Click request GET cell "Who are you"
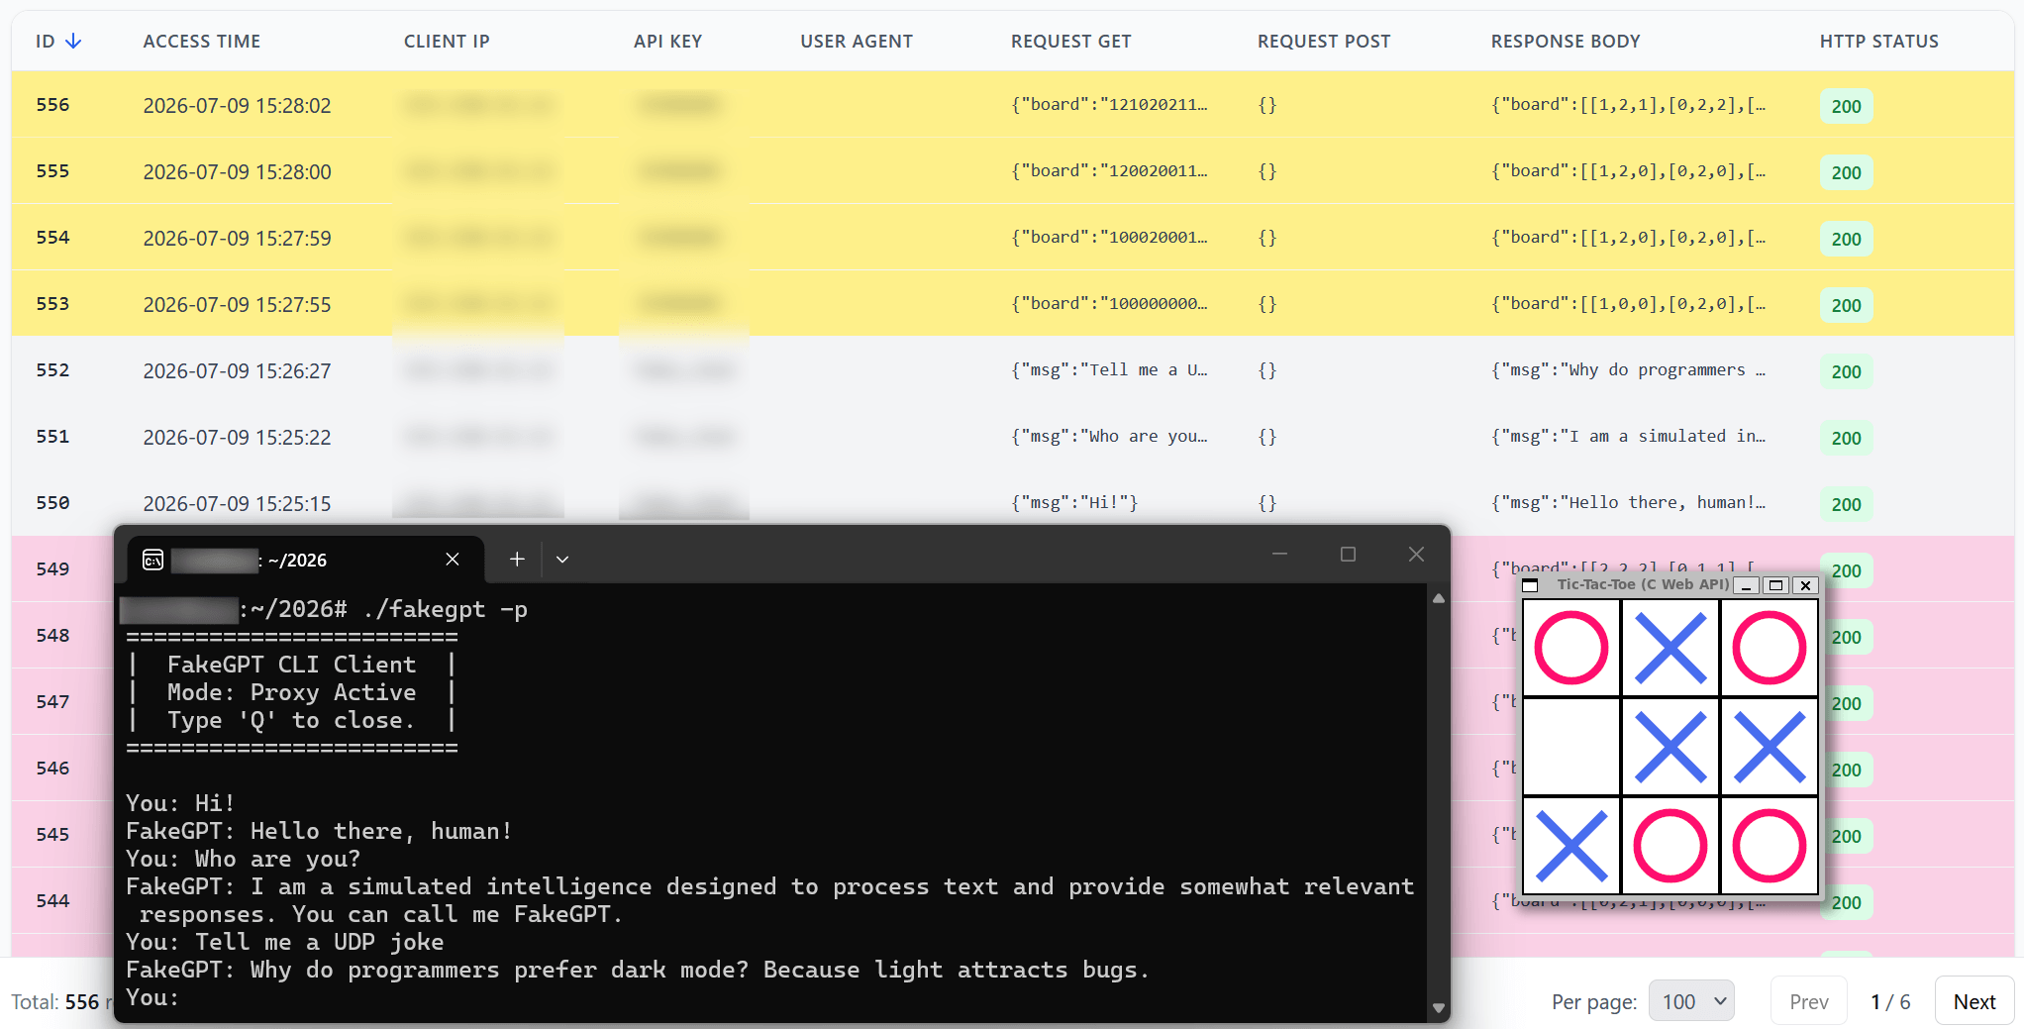Image resolution: width=2024 pixels, height=1029 pixels. (x=1109, y=436)
